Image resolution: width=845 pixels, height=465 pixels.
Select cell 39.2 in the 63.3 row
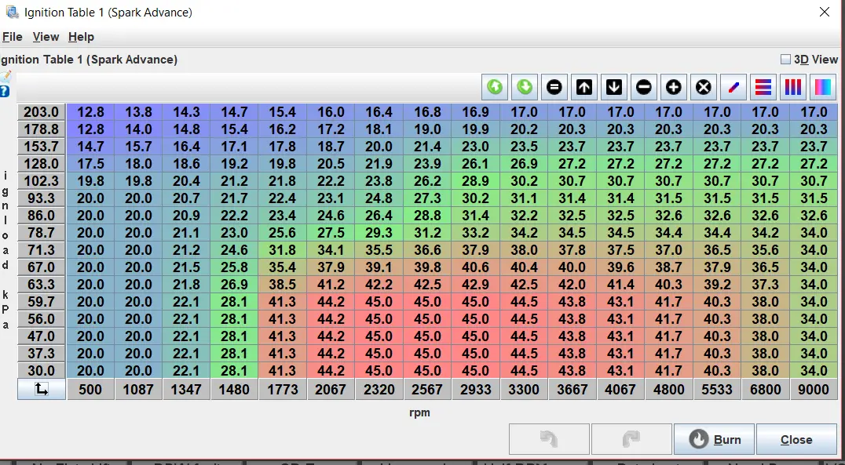tap(717, 284)
